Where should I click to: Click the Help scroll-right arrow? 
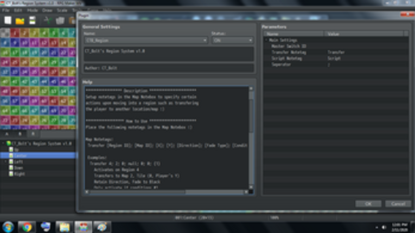click(x=246, y=192)
